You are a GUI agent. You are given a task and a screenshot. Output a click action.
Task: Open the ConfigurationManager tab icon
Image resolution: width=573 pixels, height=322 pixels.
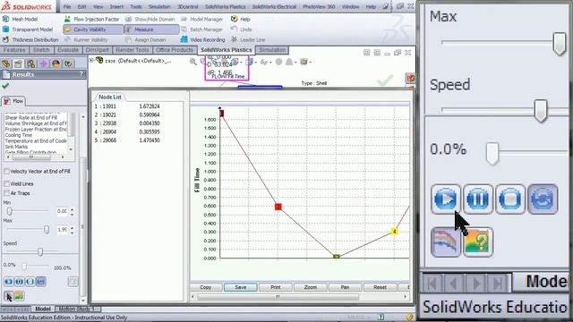pyautogui.click(x=30, y=64)
